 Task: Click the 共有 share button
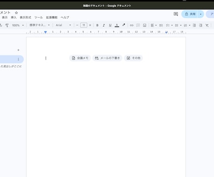(190, 14)
